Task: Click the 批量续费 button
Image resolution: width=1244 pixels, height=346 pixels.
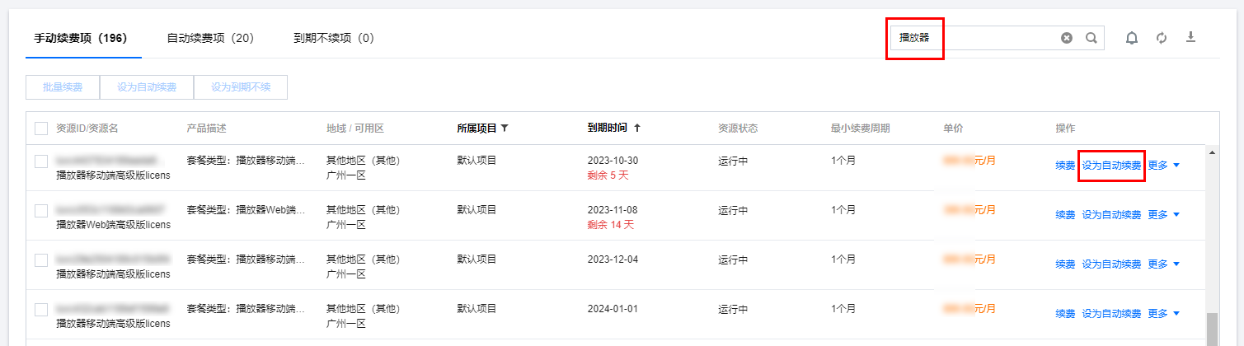Action: (x=63, y=87)
